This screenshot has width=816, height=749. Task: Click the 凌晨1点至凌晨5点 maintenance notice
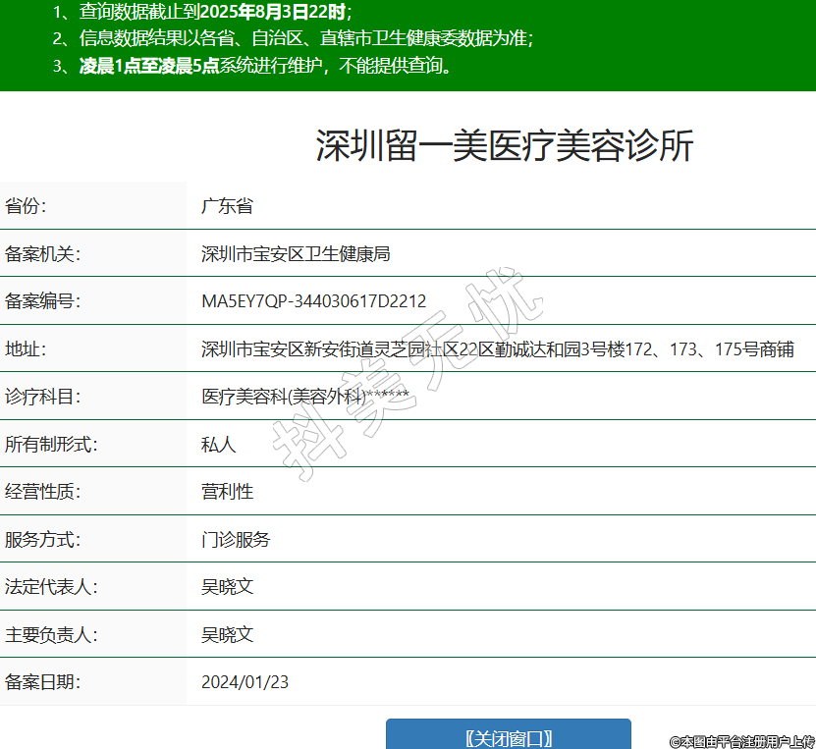pos(149,67)
